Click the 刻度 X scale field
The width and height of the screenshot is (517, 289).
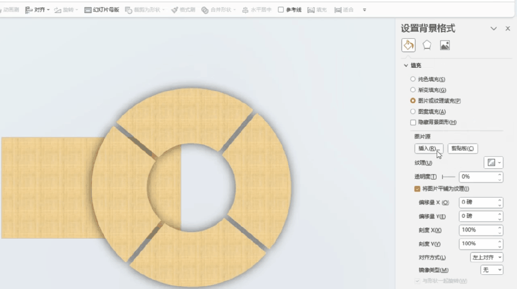pyautogui.click(x=478, y=230)
